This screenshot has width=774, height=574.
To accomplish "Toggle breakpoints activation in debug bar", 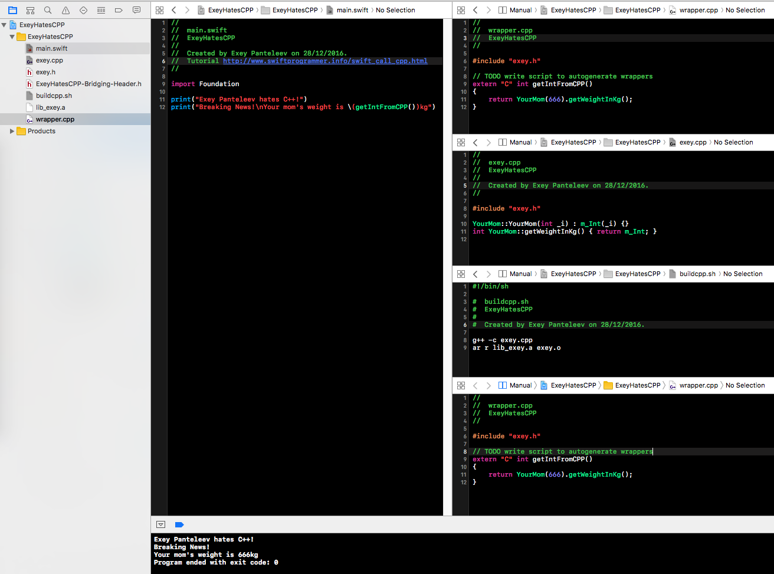I will click(179, 524).
